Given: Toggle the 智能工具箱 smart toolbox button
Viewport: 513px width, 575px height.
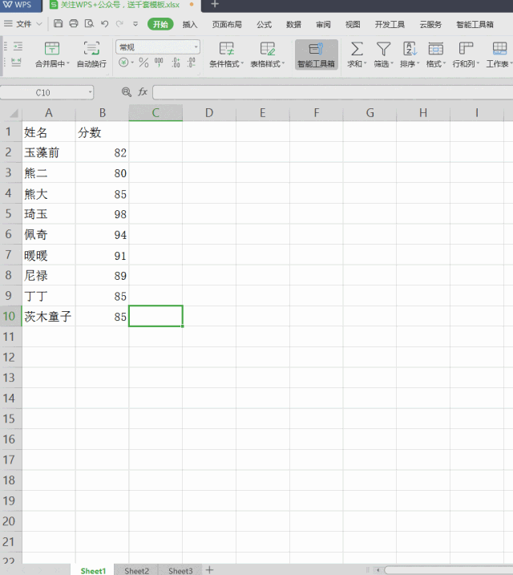Looking at the screenshot, I should [316, 54].
